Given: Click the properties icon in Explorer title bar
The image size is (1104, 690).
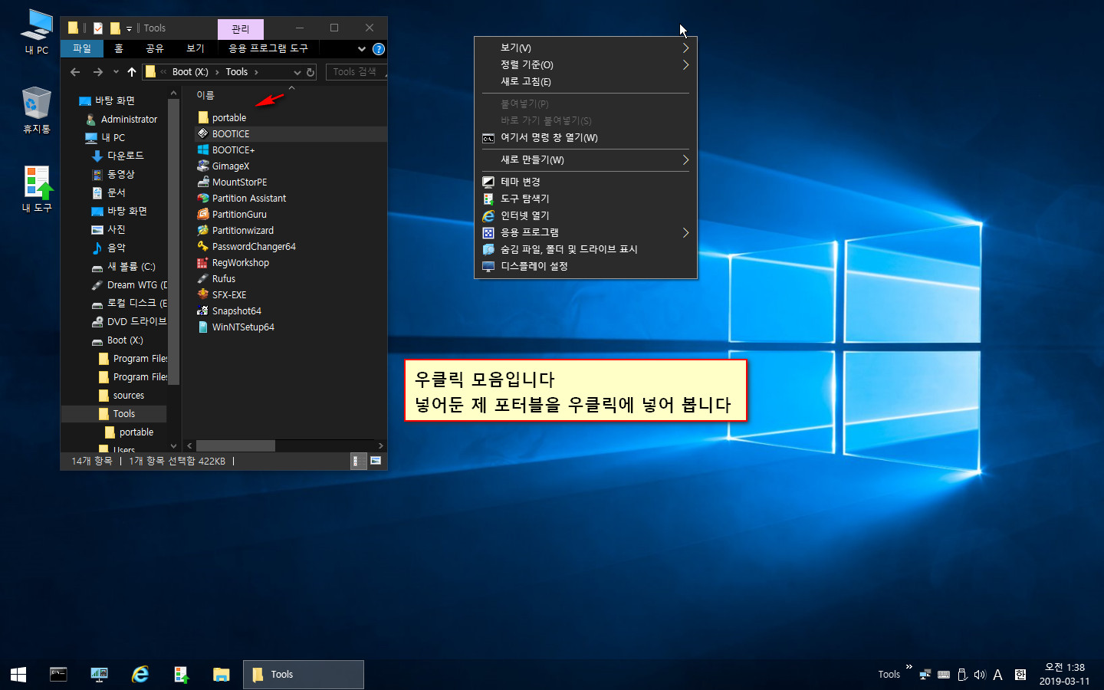Looking at the screenshot, I should (x=98, y=28).
